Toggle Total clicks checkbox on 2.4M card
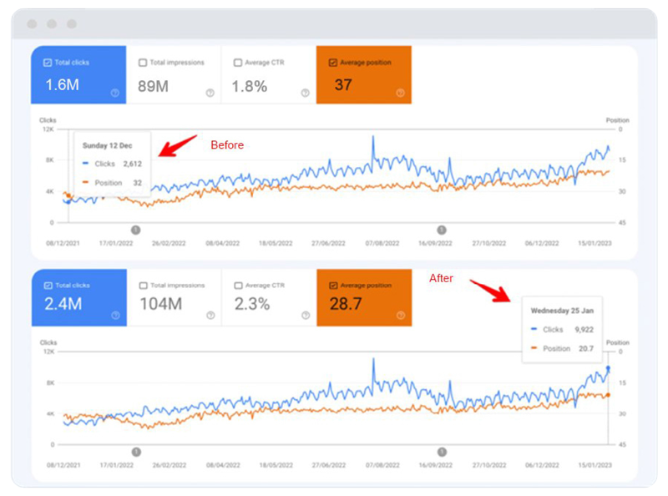The image size is (668, 496). 48,286
